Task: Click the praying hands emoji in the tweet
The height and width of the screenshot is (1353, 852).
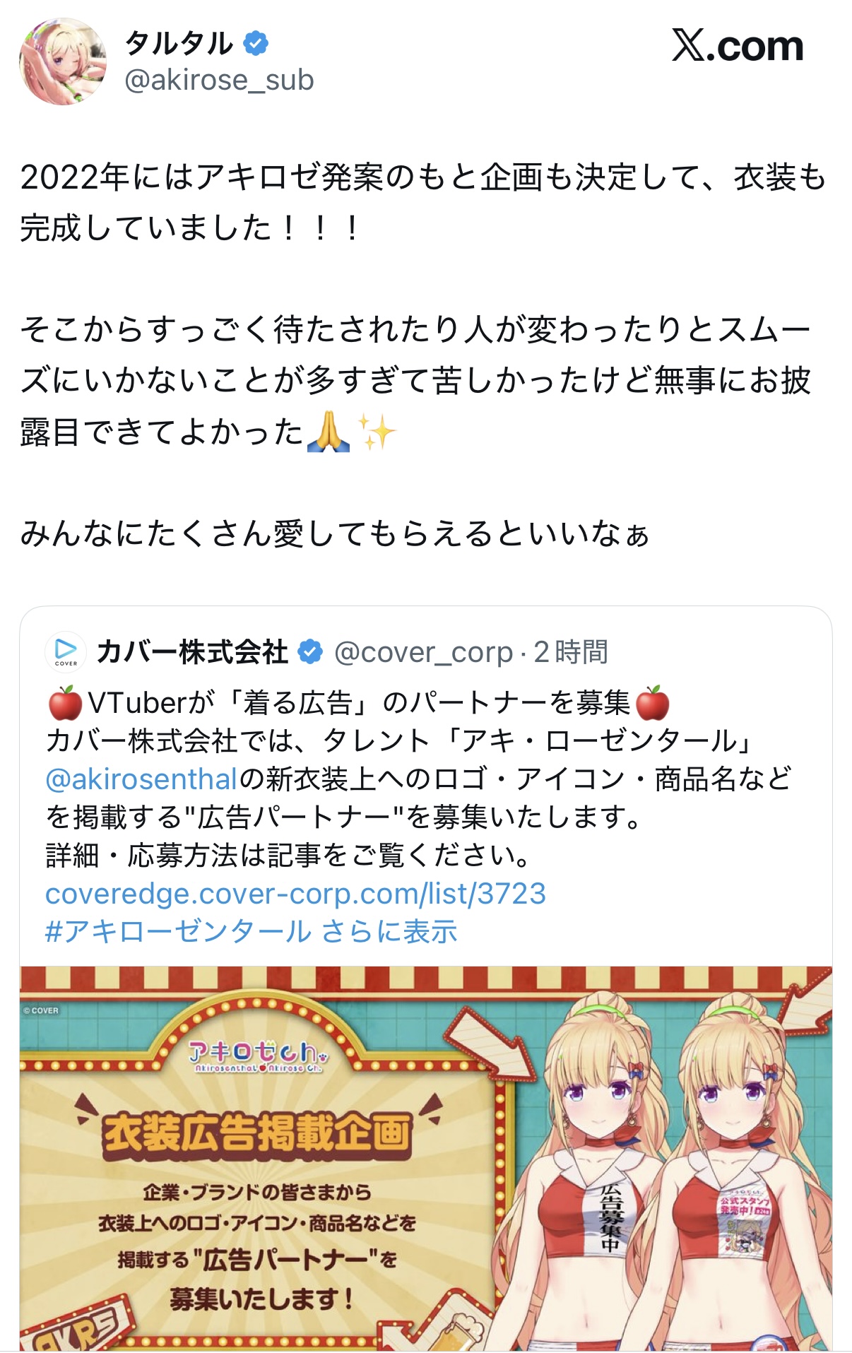Action: pyautogui.click(x=329, y=432)
